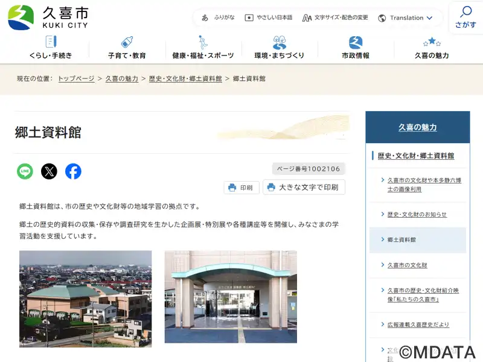Click the 健康・福祉・スポーツ runner icon

[202, 42]
